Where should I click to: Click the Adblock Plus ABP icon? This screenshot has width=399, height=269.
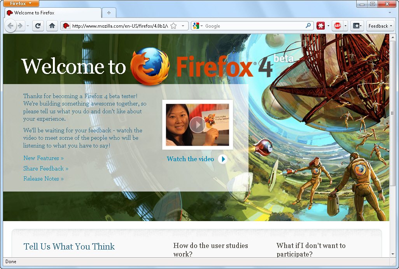pos(337,26)
